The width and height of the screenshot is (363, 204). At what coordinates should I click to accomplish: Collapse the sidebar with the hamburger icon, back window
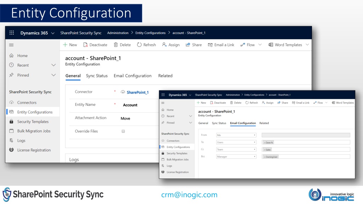click(11, 45)
